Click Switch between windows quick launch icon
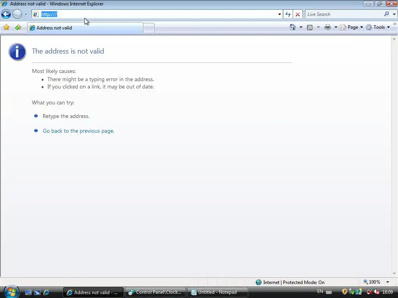 pyautogui.click(x=37, y=293)
